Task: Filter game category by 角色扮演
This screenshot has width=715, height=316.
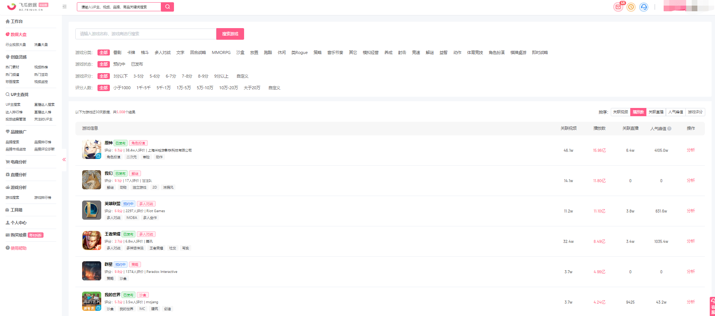Action: click(496, 52)
